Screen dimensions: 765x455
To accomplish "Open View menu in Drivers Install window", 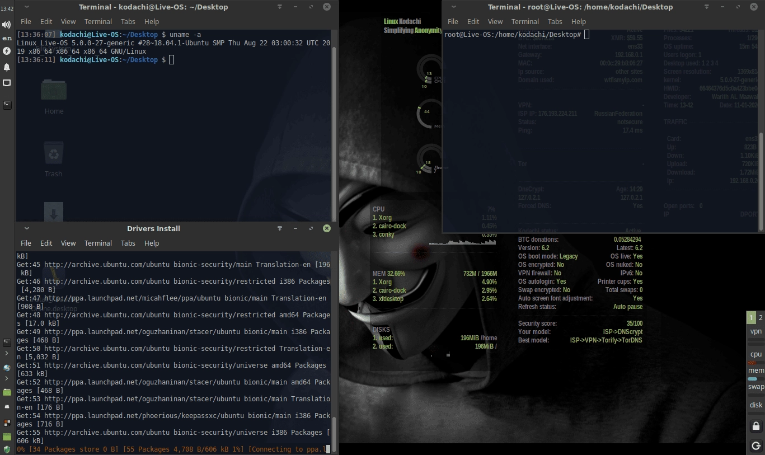I will click(68, 243).
